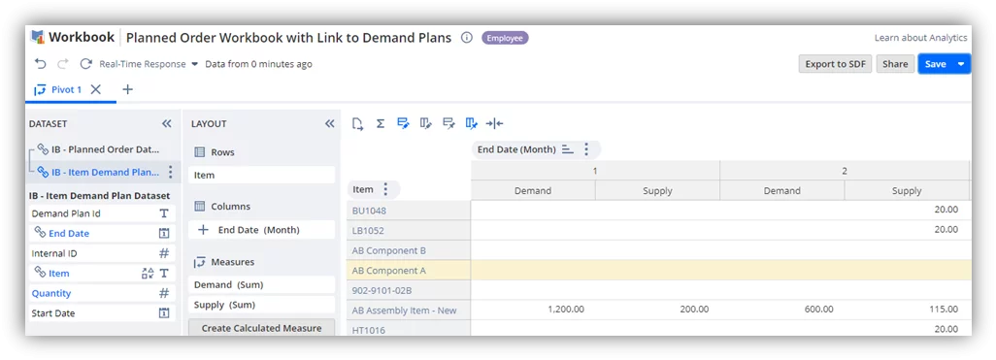Close the Pivot 1 tab

coord(96,89)
